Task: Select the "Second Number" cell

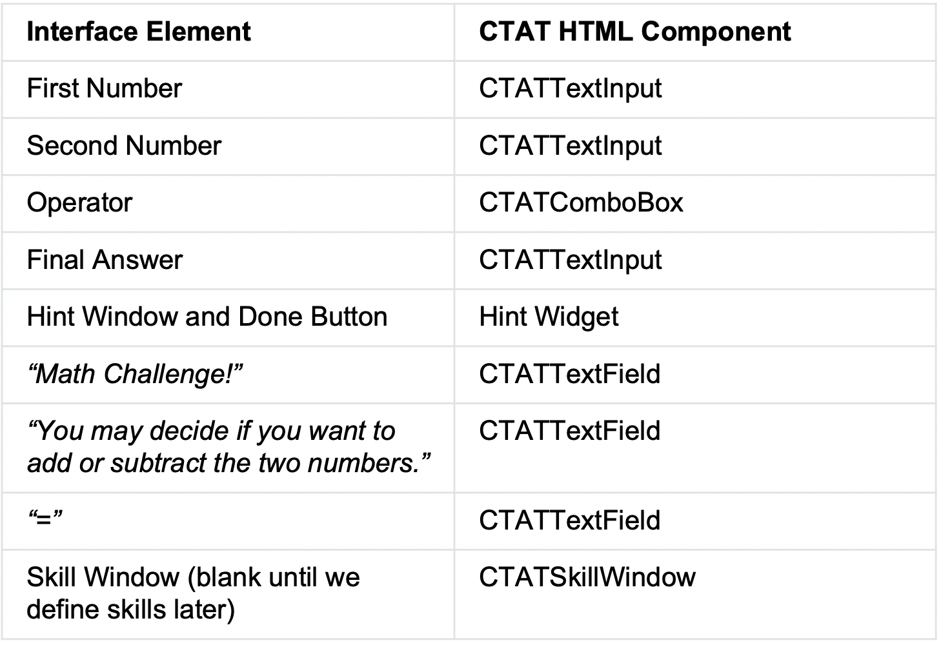Action: 124,146
